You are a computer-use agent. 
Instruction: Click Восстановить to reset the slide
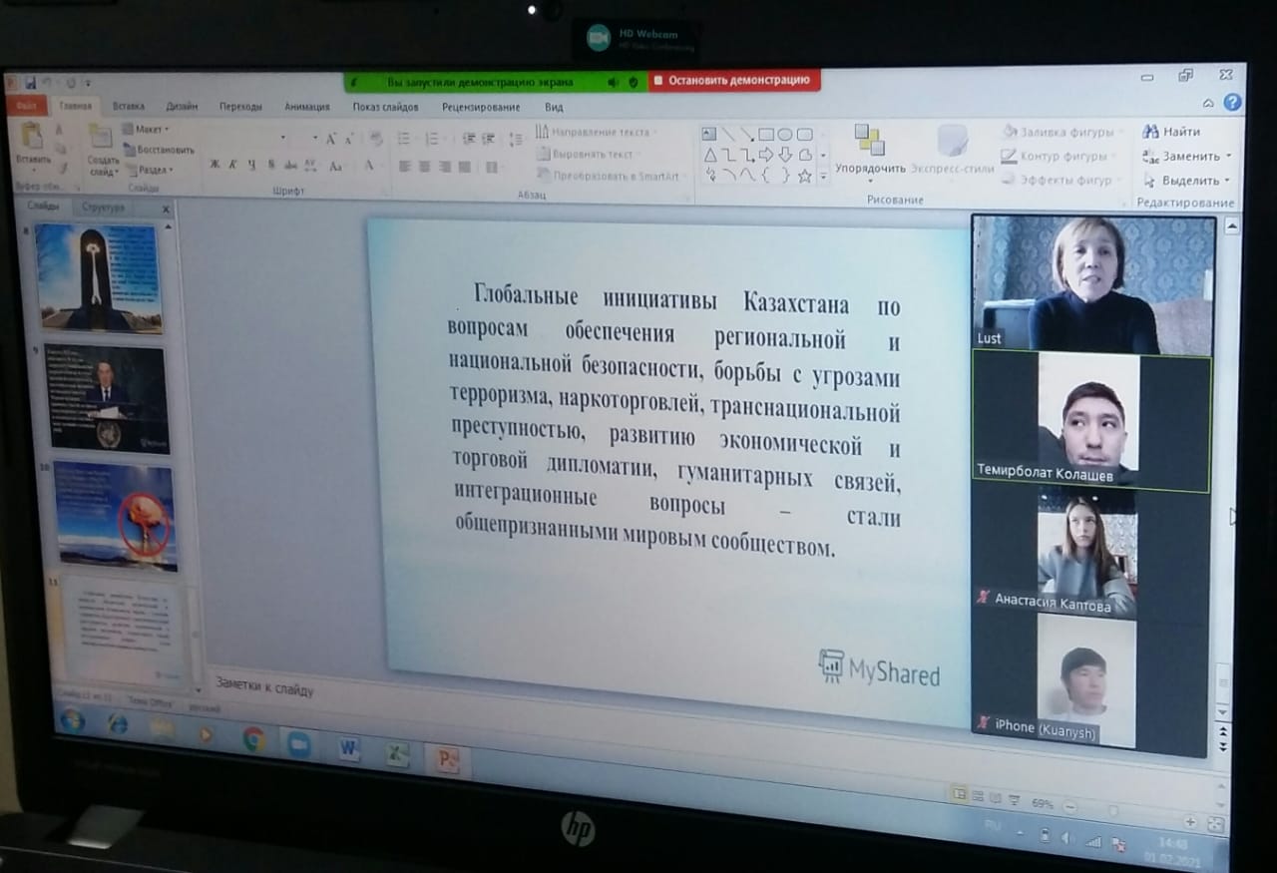158,151
